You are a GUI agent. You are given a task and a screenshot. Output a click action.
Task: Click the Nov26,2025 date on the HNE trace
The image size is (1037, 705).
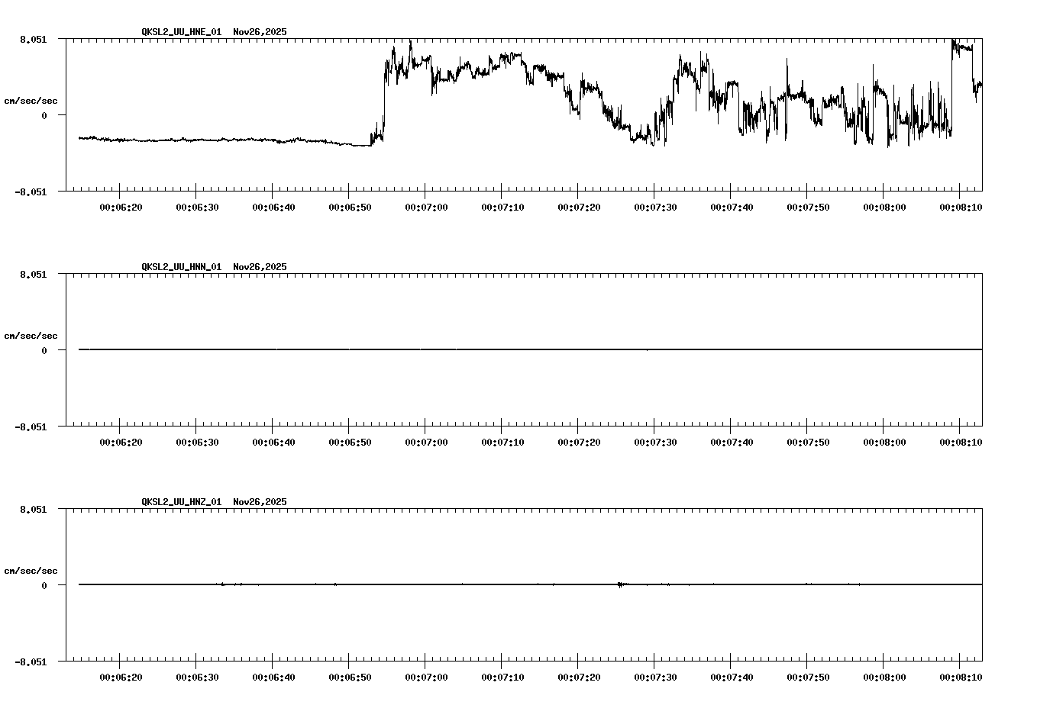click(x=259, y=32)
